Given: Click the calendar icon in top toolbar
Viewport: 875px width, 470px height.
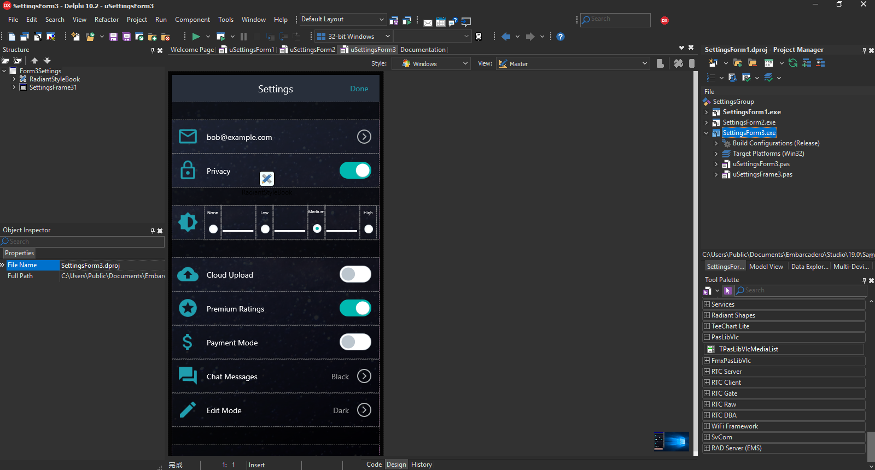Looking at the screenshot, I should (441, 22).
